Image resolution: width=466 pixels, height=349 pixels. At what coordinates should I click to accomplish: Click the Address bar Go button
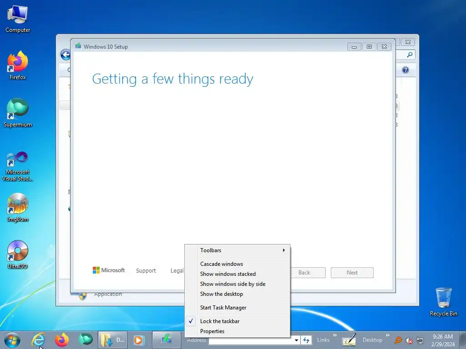point(306,340)
